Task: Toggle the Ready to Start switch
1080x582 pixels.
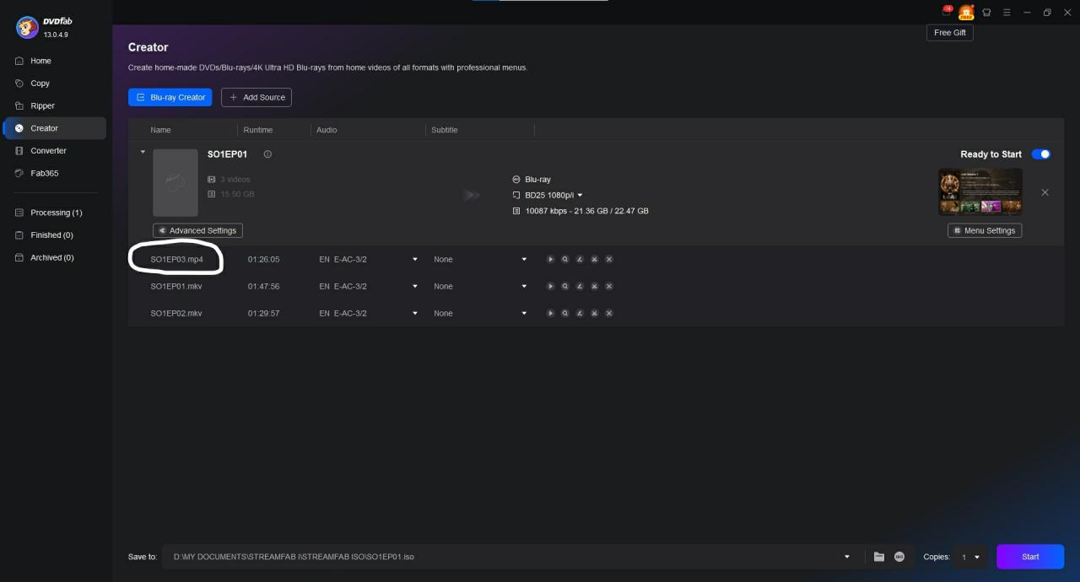Action: click(1041, 154)
